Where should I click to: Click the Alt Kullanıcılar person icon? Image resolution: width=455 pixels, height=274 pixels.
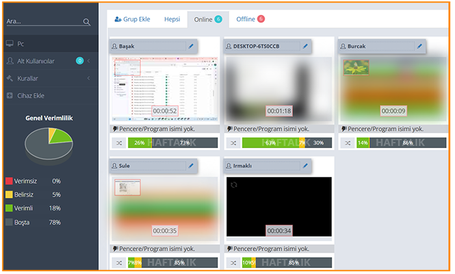[x=10, y=60]
